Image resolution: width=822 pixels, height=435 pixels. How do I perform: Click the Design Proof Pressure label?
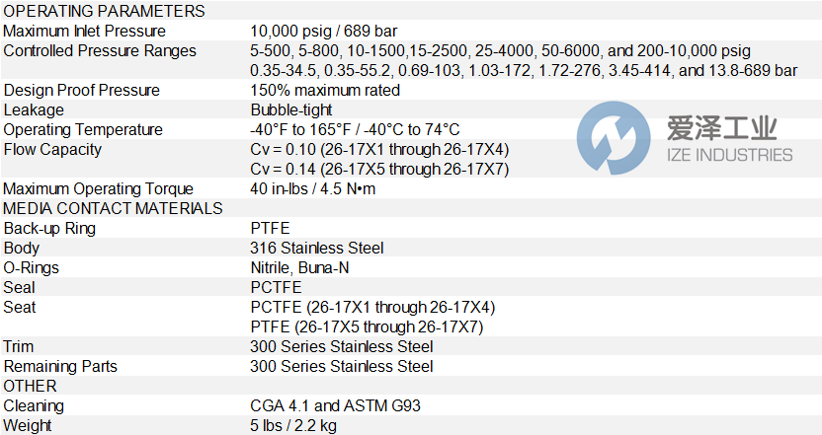[82, 90]
